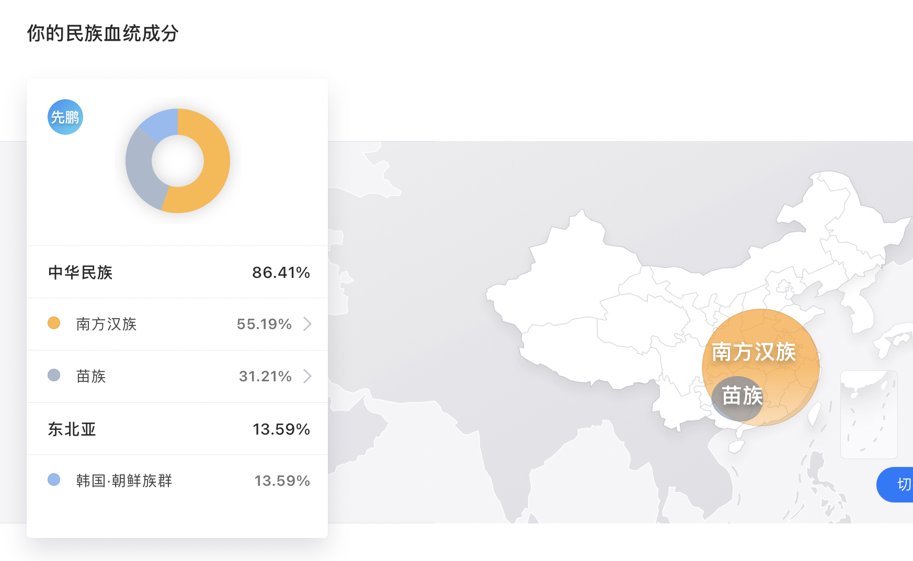Open the 东北亚 category row

[x=177, y=429]
